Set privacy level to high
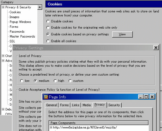 tap(55, 81)
